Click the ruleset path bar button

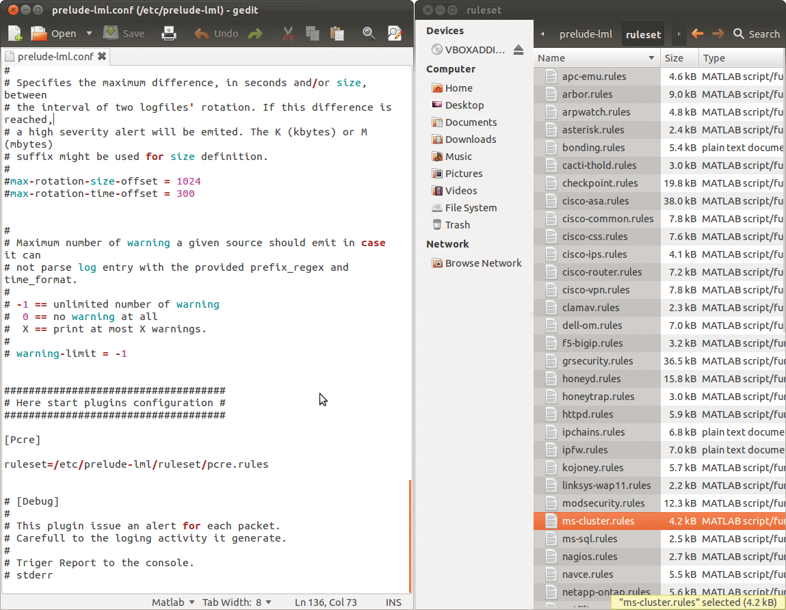[643, 34]
